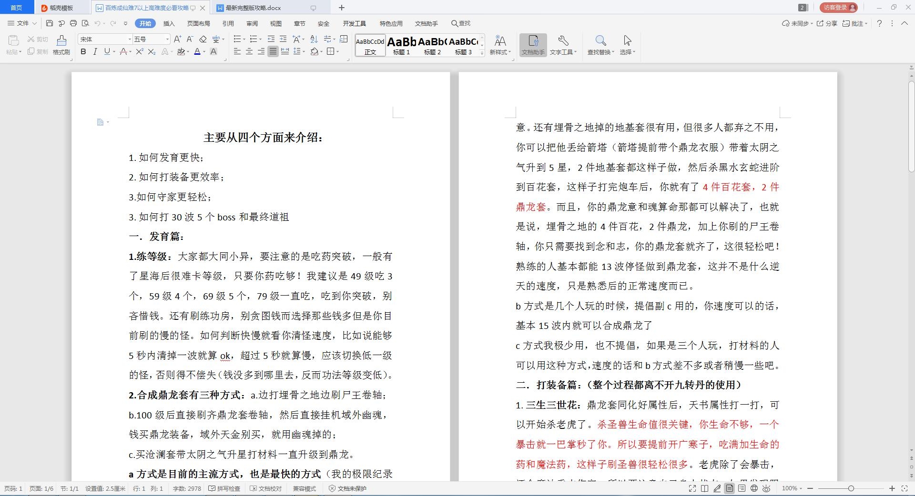Switch to Web layout globe icon
Screen dimensions: 915x496
pyautogui.click(x=754, y=488)
